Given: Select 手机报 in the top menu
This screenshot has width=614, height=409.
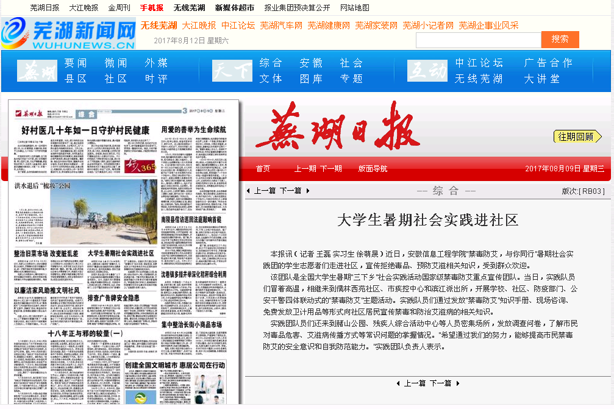Looking at the screenshot, I should 152,8.
